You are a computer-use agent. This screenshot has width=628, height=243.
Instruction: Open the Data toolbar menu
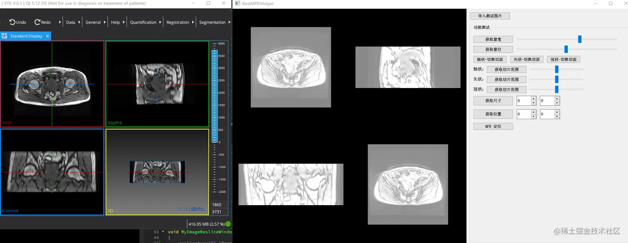click(71, 22)
